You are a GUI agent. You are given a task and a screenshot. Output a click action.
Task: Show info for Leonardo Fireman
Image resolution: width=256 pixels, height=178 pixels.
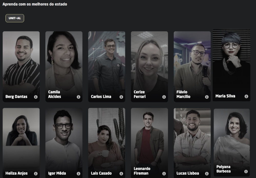[164, 174]
